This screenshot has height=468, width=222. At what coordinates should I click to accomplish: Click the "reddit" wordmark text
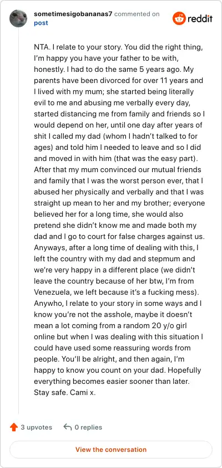pyautogui.click(x=200, y=19)
